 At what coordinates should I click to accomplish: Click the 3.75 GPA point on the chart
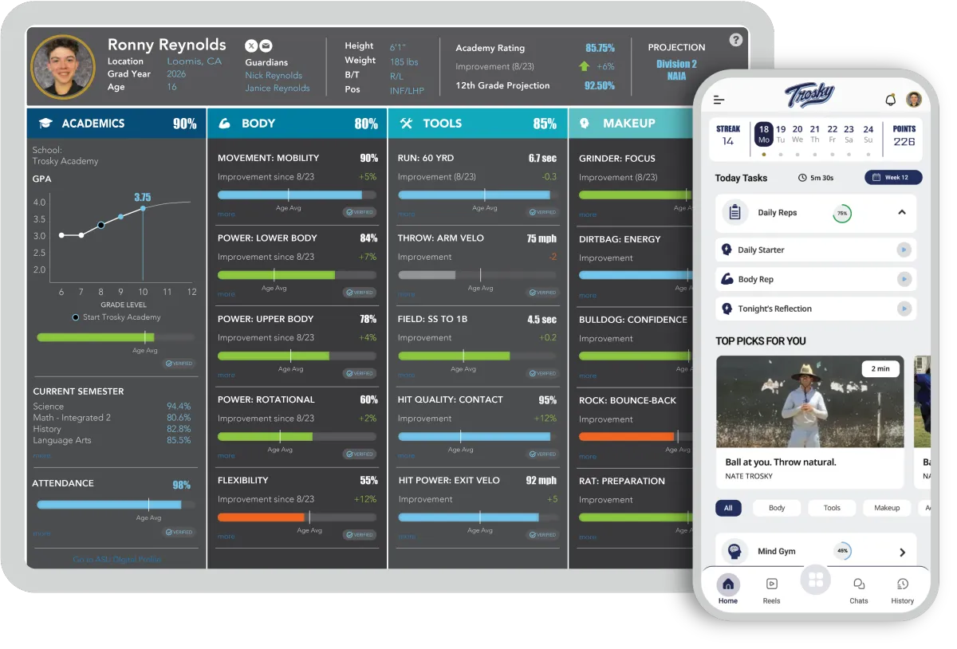[144, 208]
